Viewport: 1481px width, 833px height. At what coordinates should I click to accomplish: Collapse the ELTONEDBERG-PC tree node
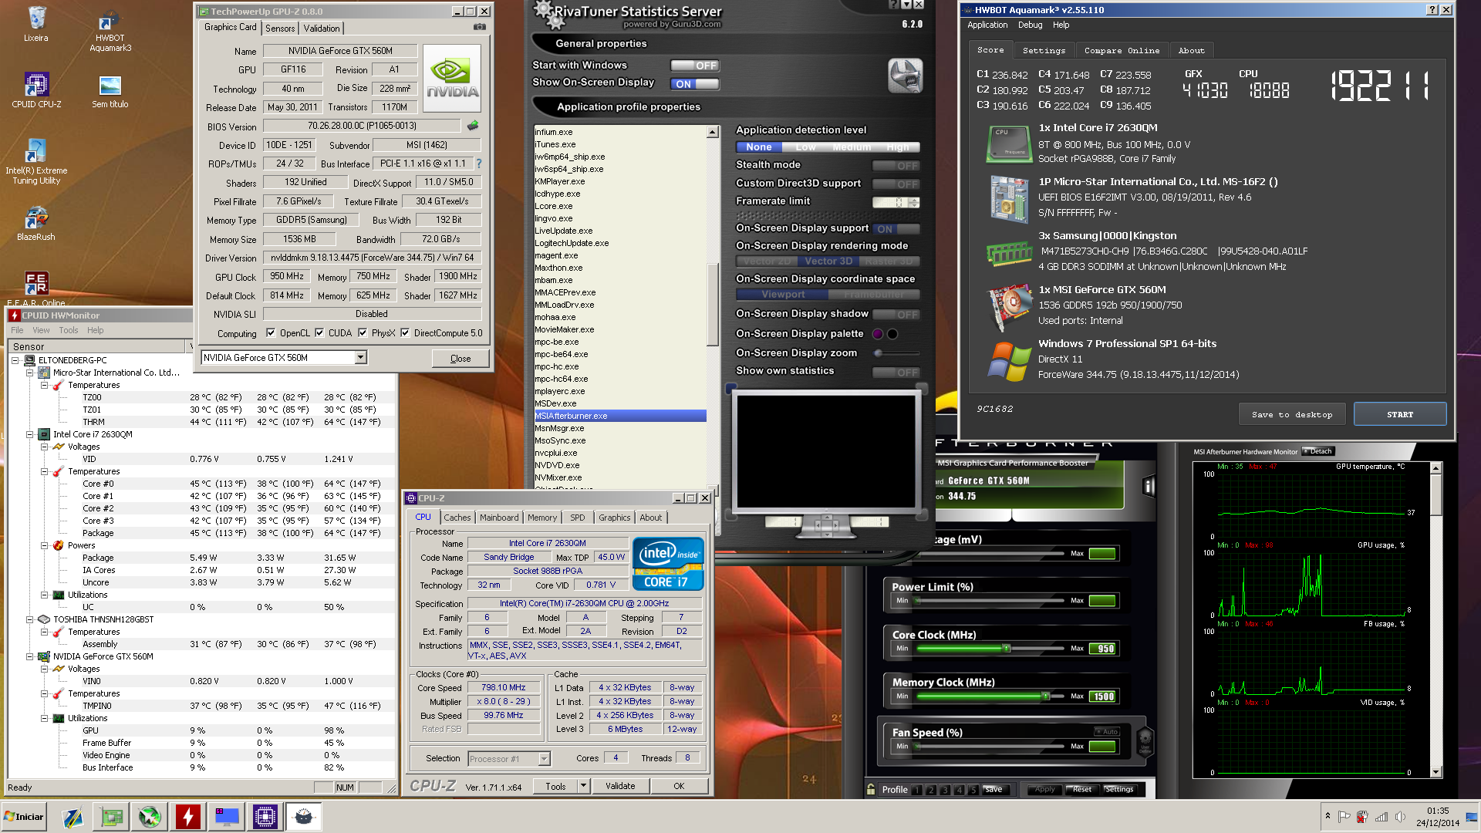point(15,360)
